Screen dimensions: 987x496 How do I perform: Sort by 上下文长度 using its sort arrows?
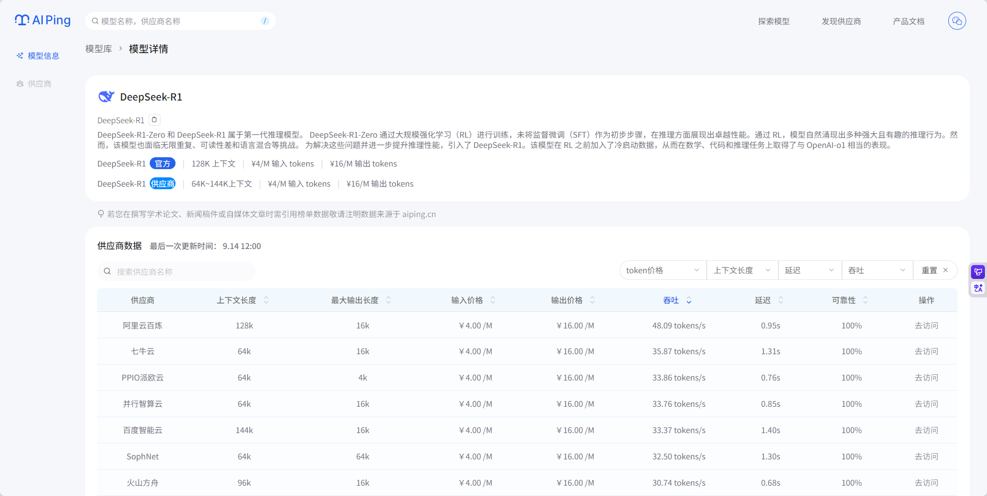266,300
